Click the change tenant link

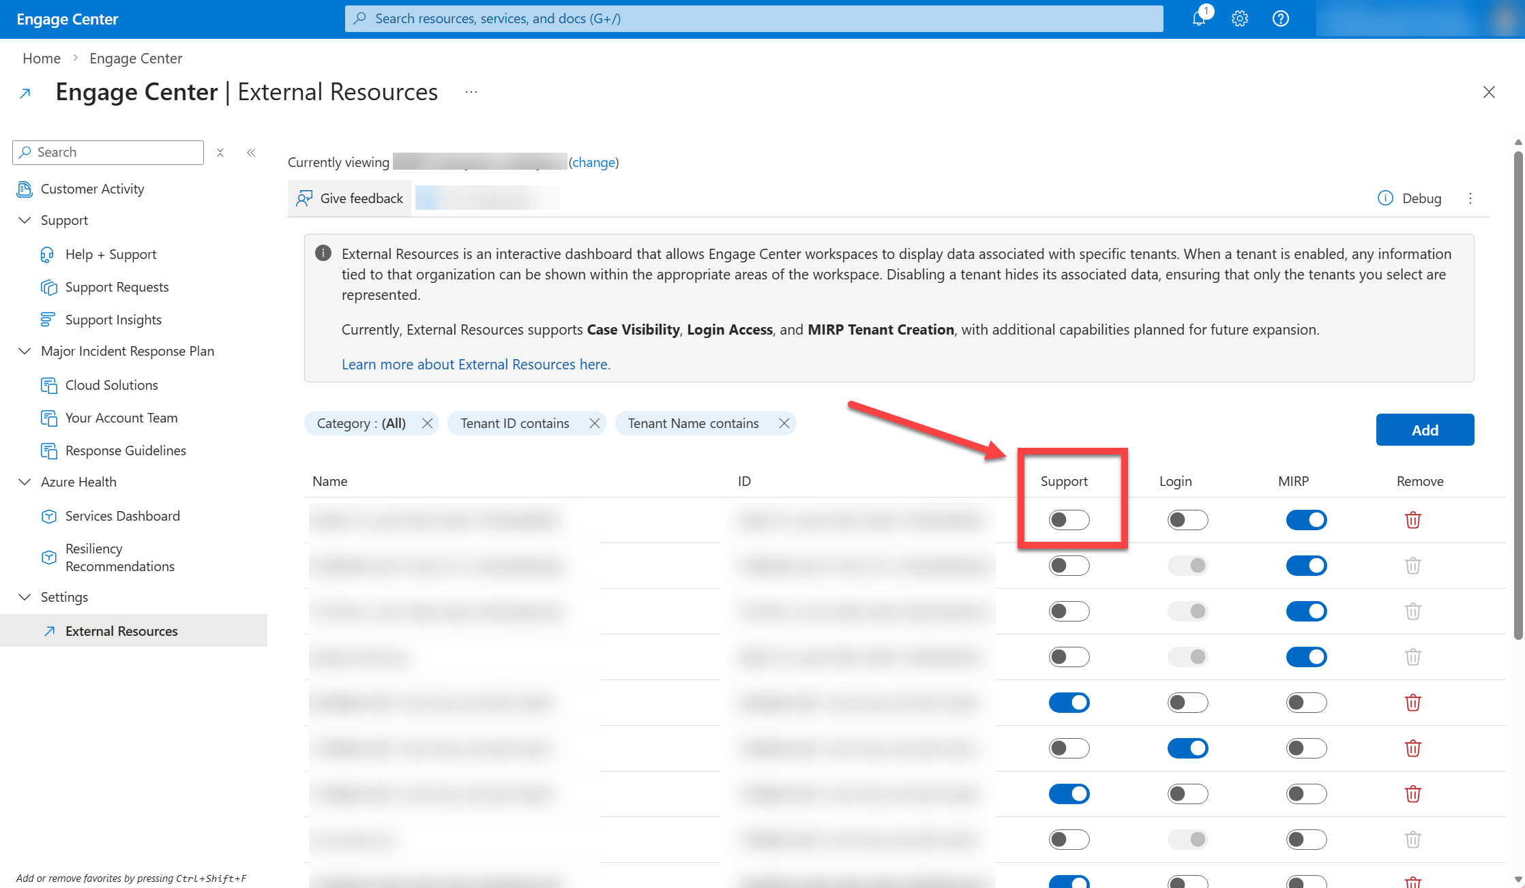594,162
